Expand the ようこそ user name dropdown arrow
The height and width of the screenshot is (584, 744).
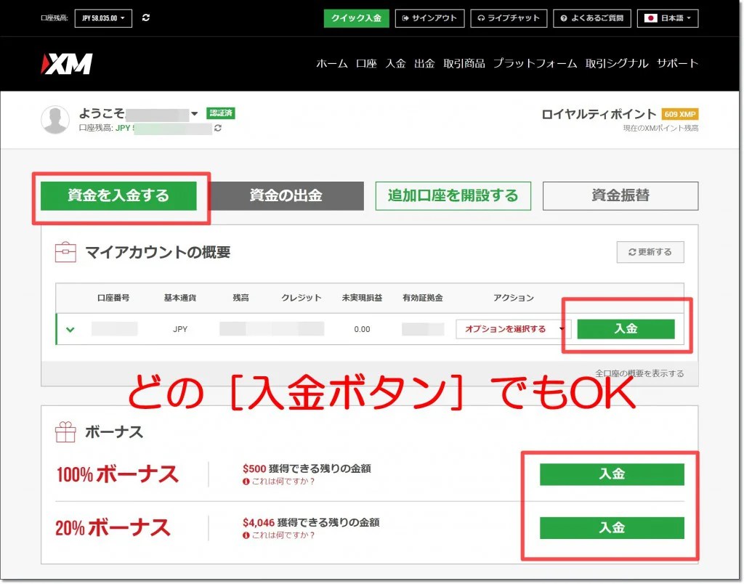point(194,114)
